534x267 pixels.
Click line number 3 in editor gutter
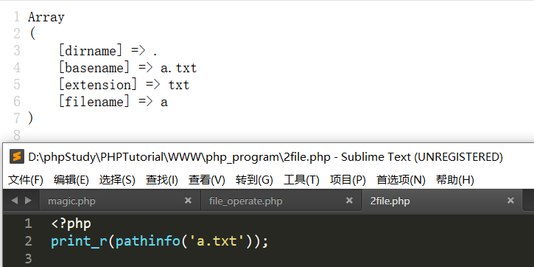coord(28,258)
